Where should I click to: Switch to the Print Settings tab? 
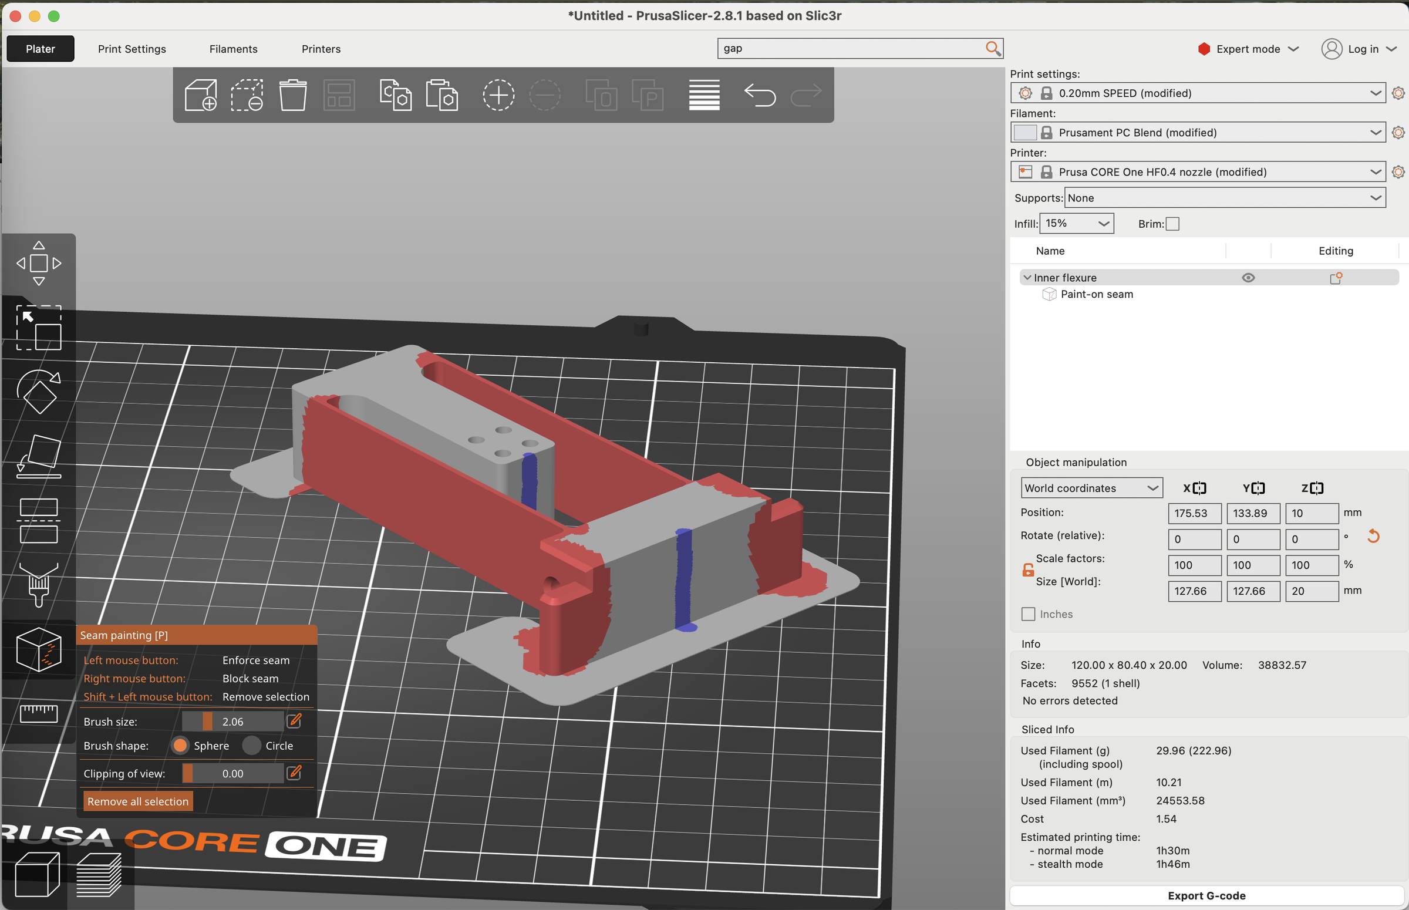point(132,49)
